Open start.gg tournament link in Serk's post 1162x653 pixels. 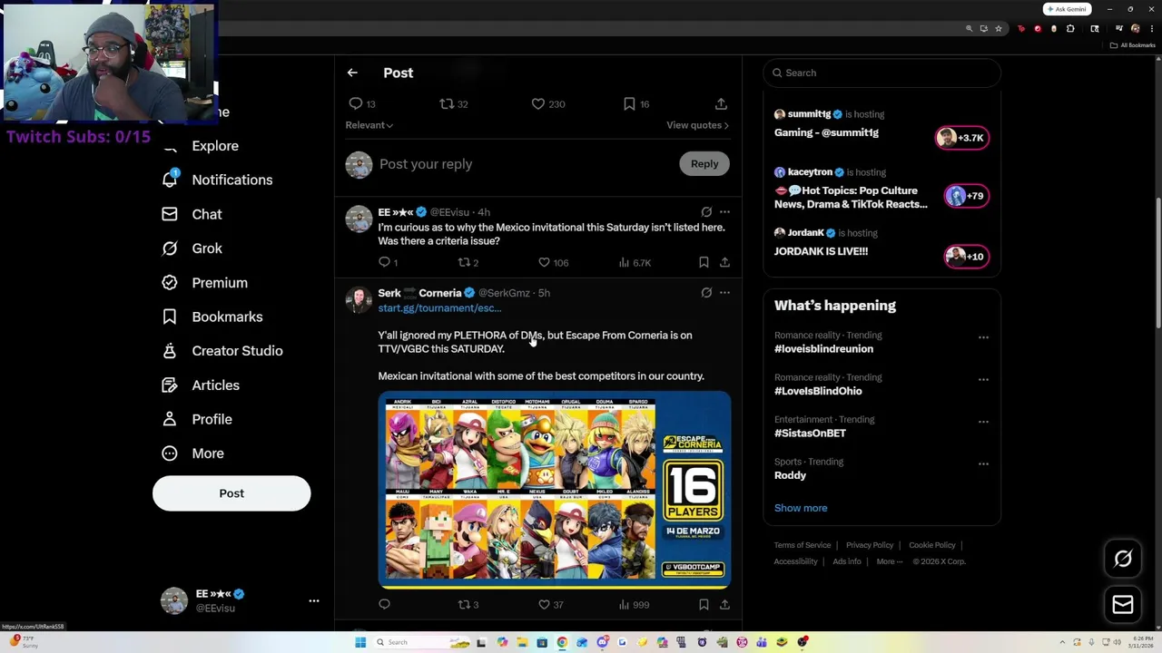click(x=439, y=308)
